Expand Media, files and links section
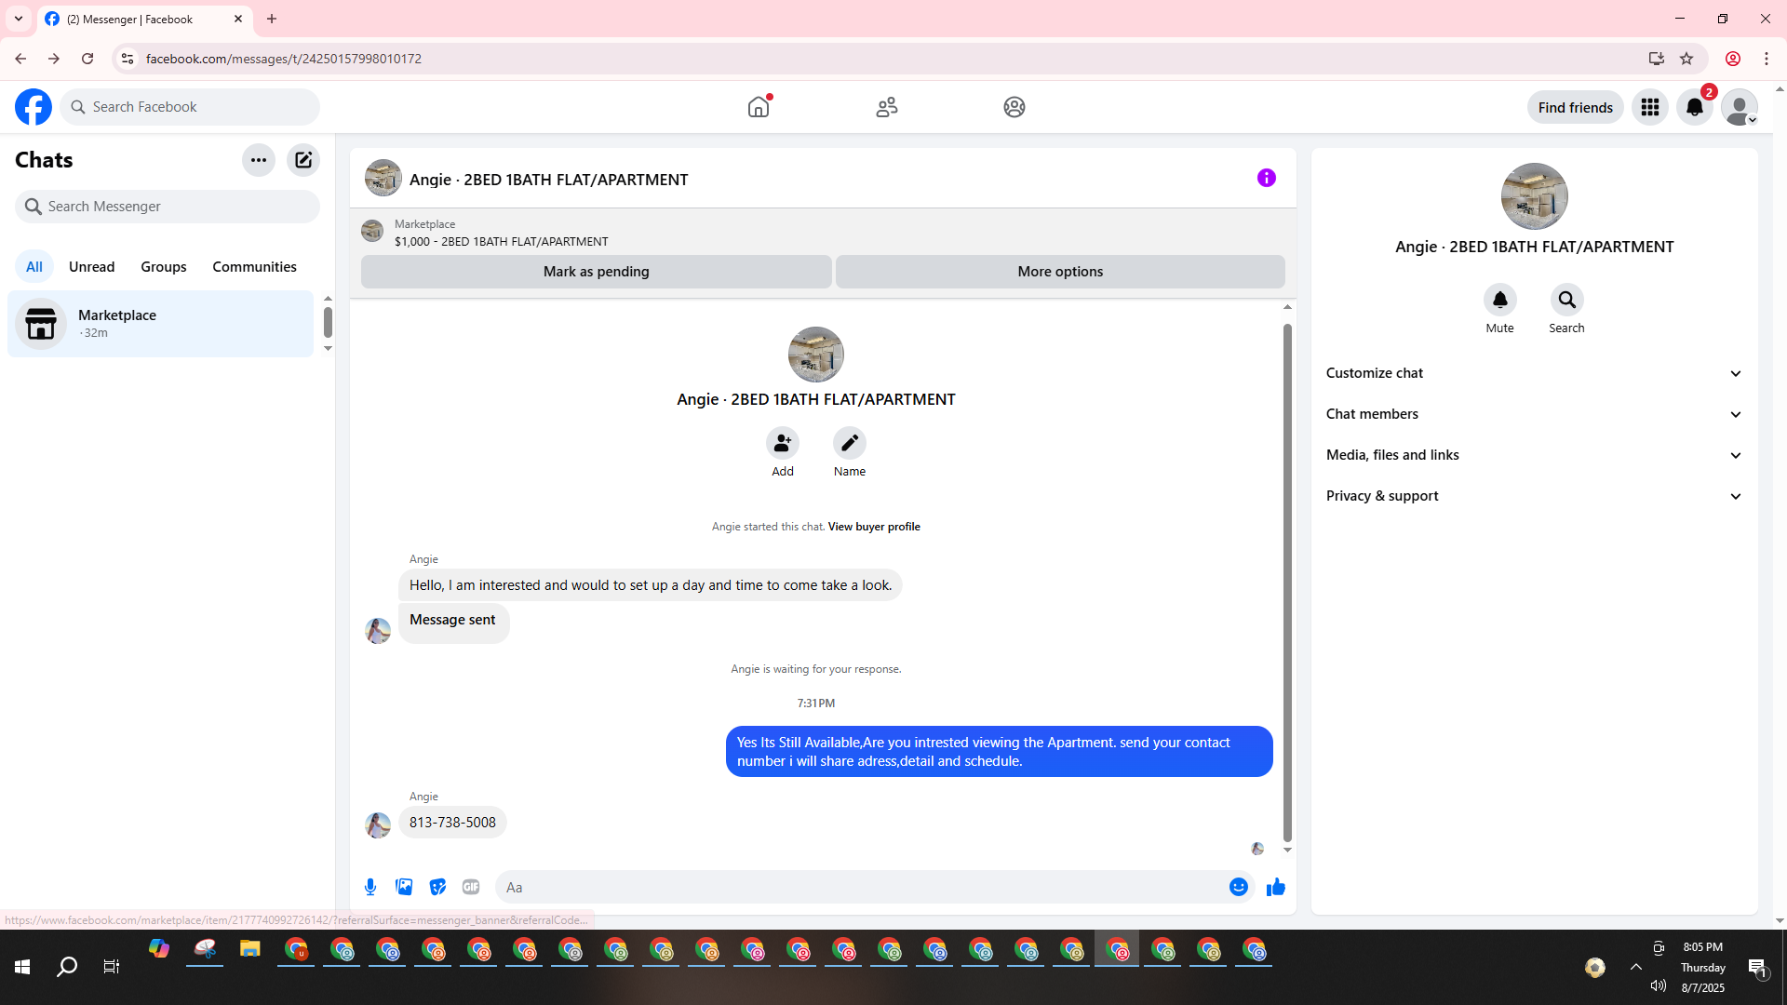 pyautogui.click(x=1535, y=455)
